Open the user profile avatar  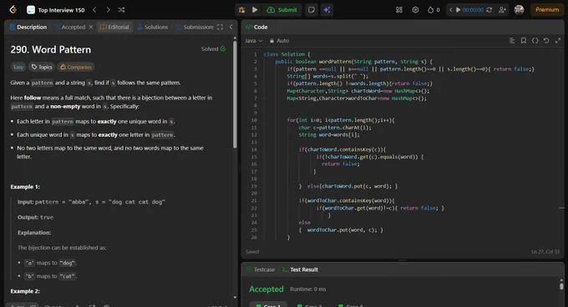(x=519, y=10)
